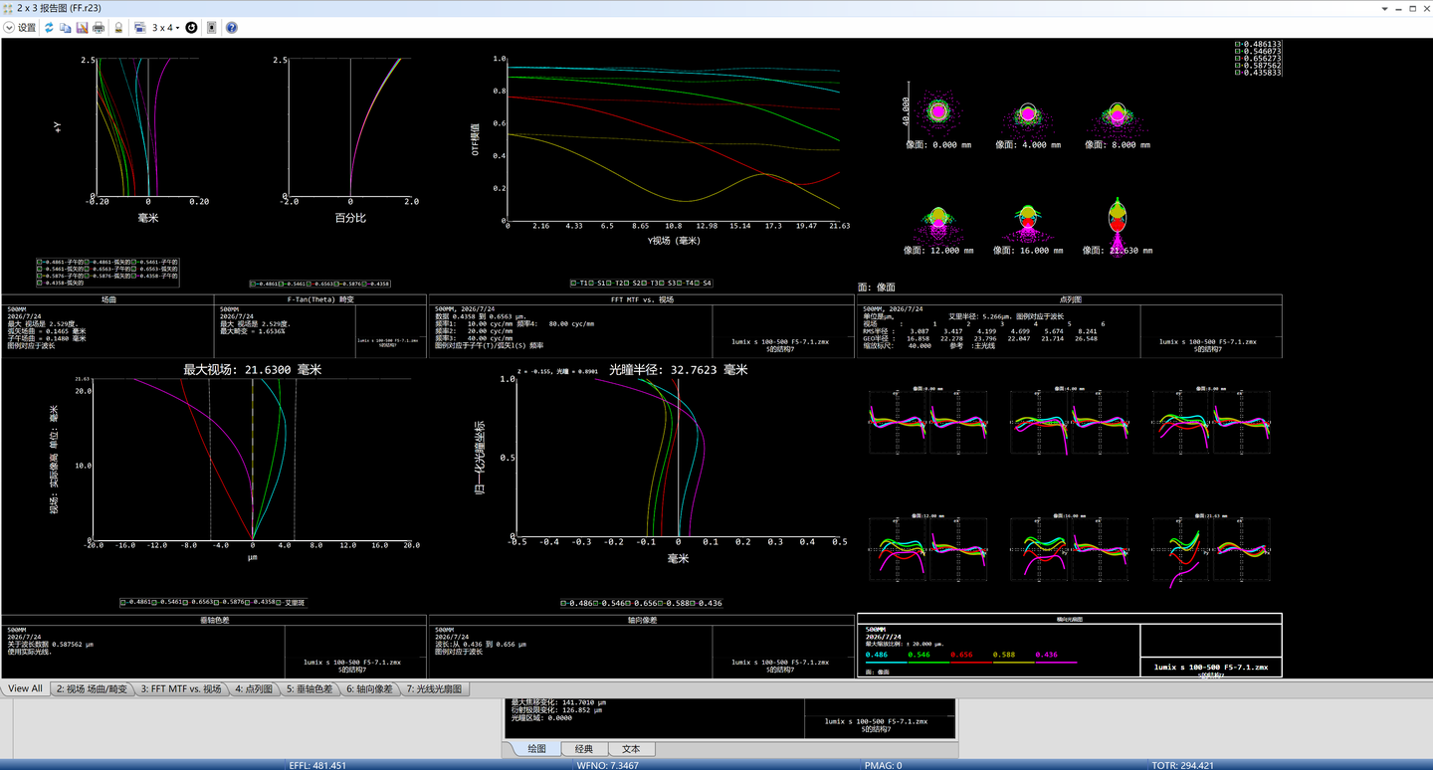Toggle the 0.486133 wavelength legend checkbox
Screen dimensions: 1433x770
coord(1238,45)
